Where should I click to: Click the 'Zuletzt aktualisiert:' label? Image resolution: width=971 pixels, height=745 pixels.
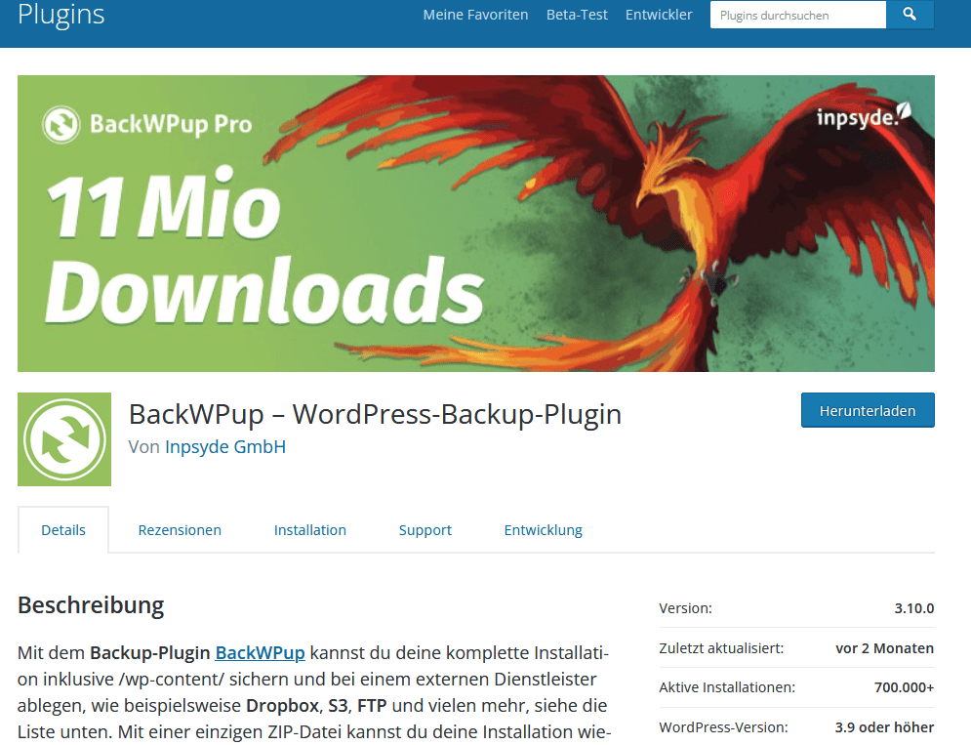click(721, 648)
